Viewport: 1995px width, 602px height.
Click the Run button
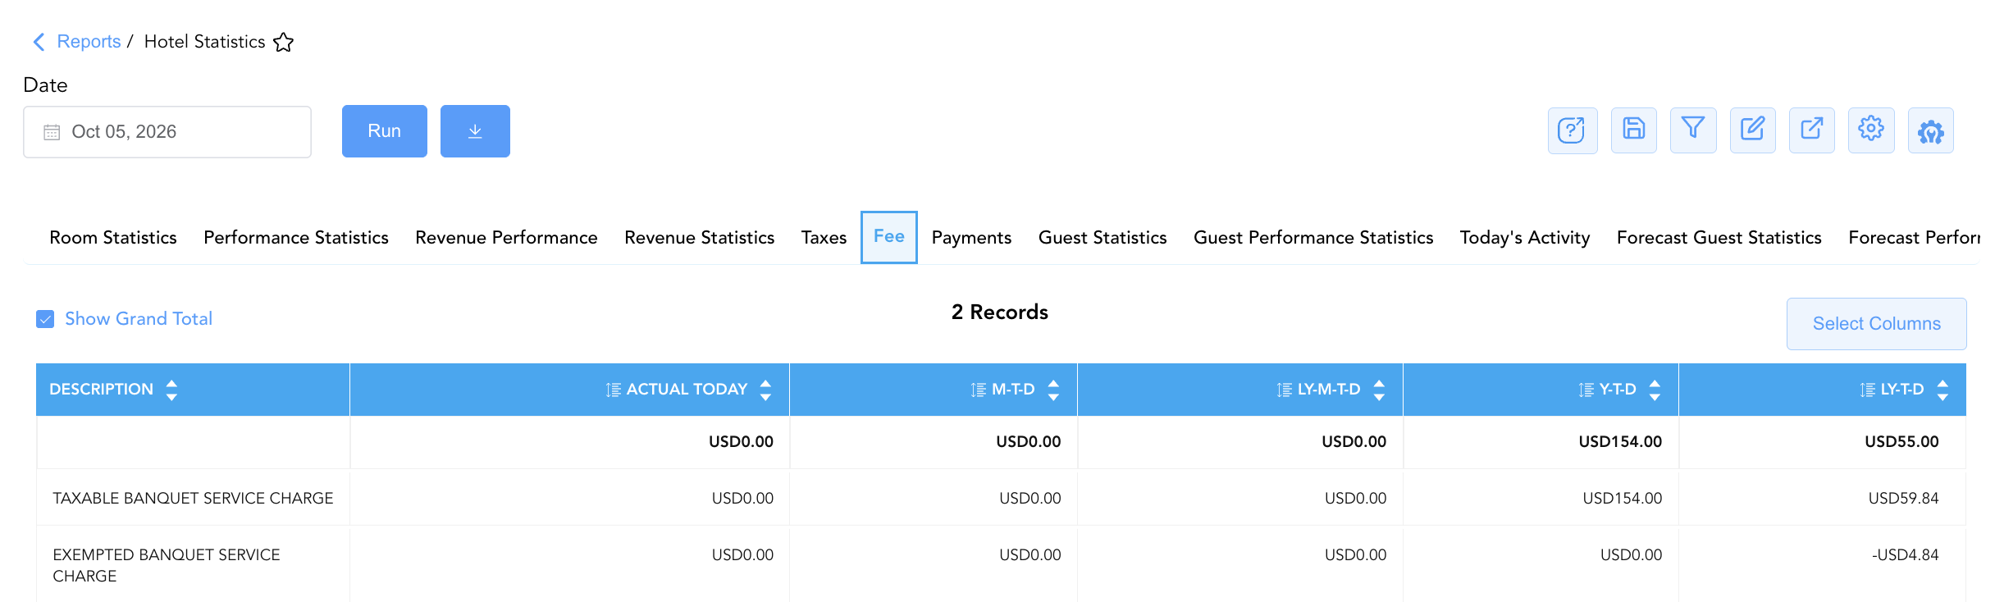[385, 131]
